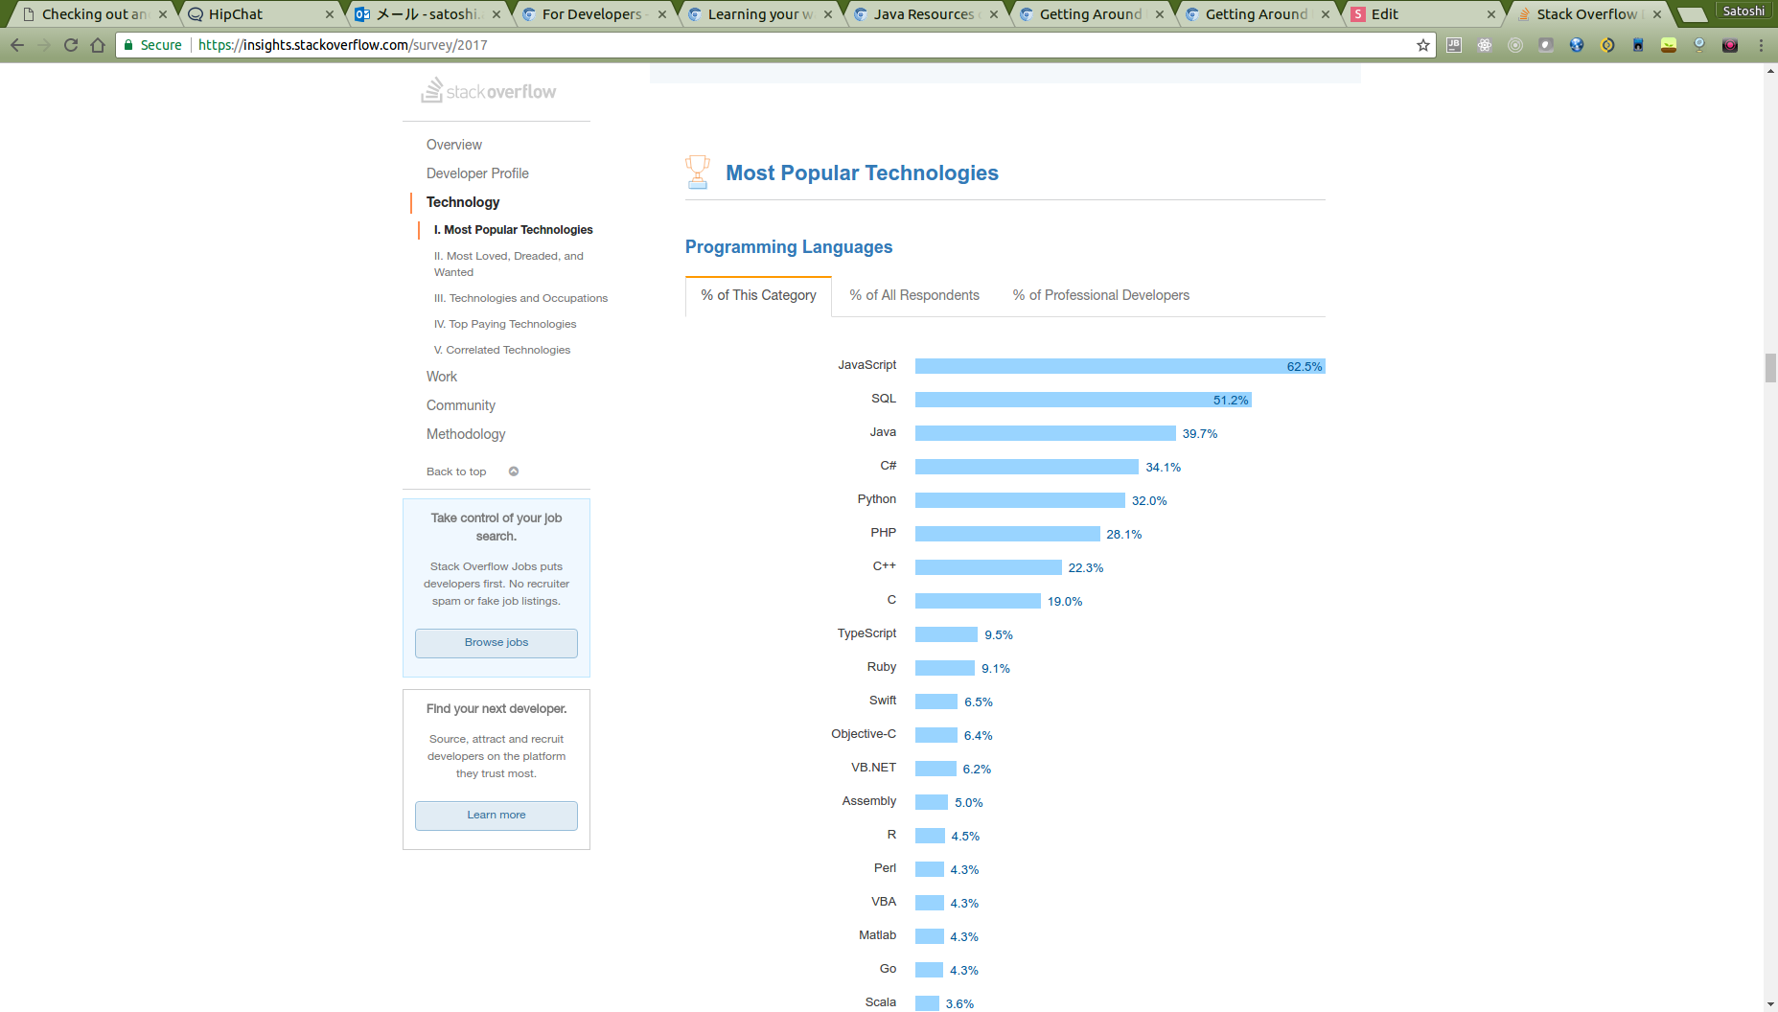The width and height of the screenshot is (1778, 1012).
Task: Click the red camera extension icon
Action: pyautogui.click(x=1730, y=45)
